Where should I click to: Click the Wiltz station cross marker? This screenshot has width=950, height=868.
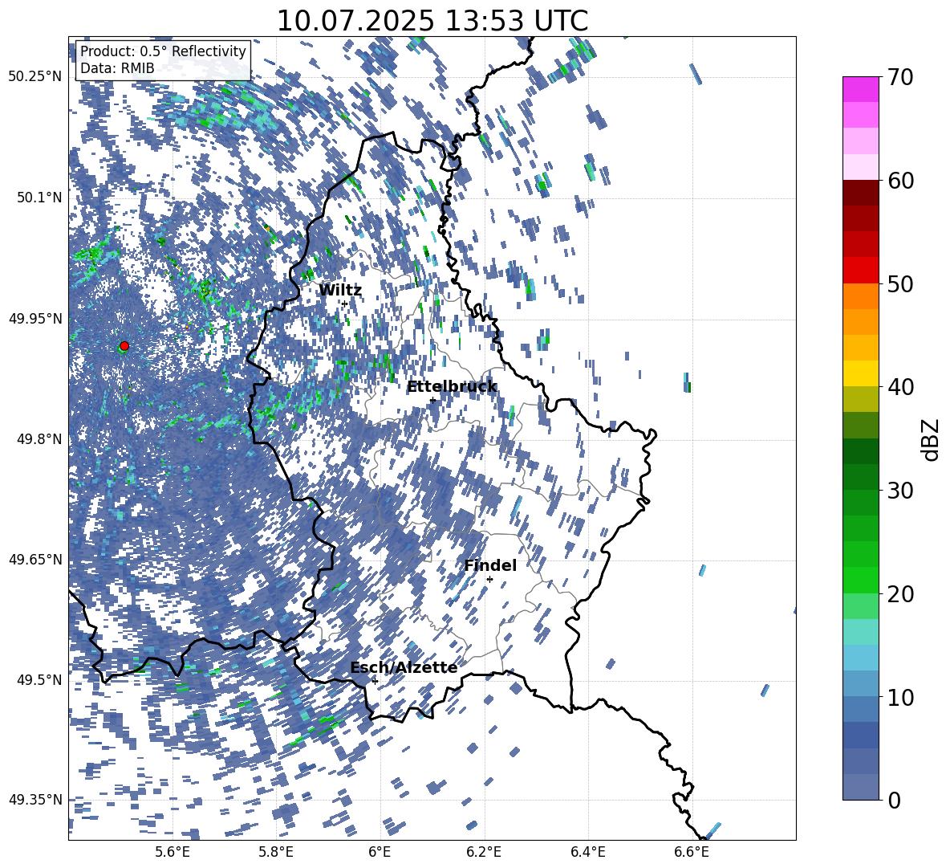pyautogui.click(x=345, y=304)
